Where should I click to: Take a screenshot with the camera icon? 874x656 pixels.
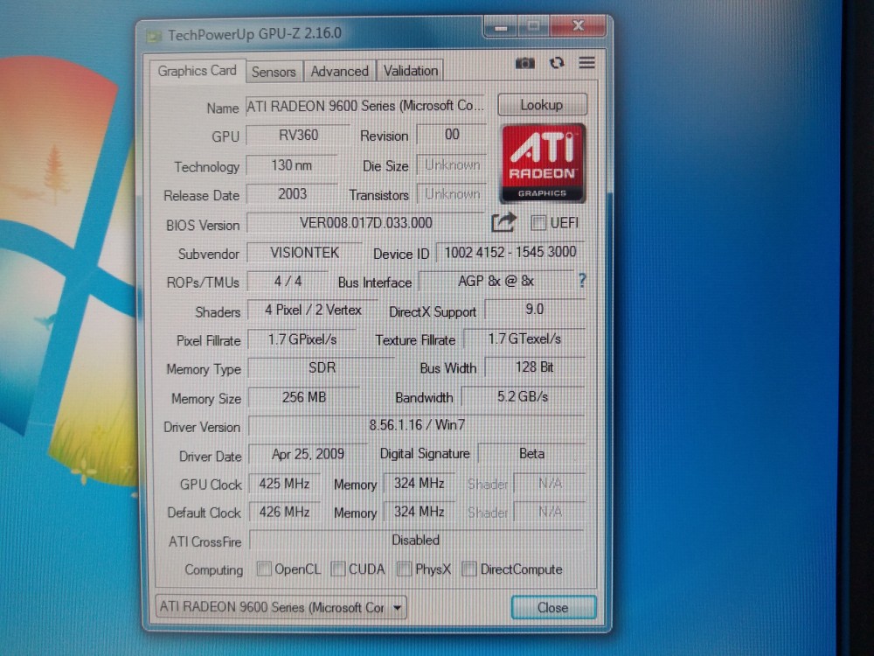pyautogui.click(x=524, y=63)
